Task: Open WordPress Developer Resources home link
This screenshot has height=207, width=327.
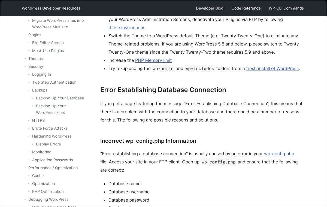Action: click(51, 8)
